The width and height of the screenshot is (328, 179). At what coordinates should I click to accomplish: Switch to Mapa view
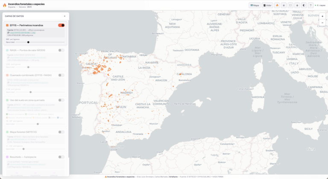pos(255,6)
